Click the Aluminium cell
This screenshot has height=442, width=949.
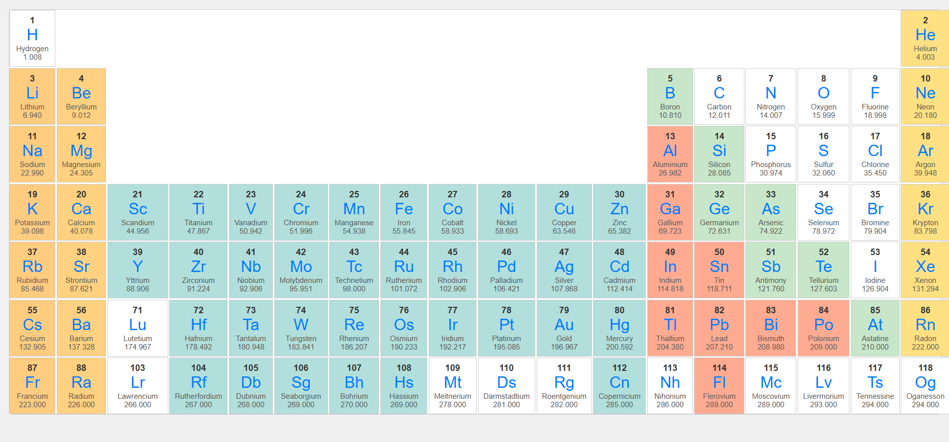[670, 154]
